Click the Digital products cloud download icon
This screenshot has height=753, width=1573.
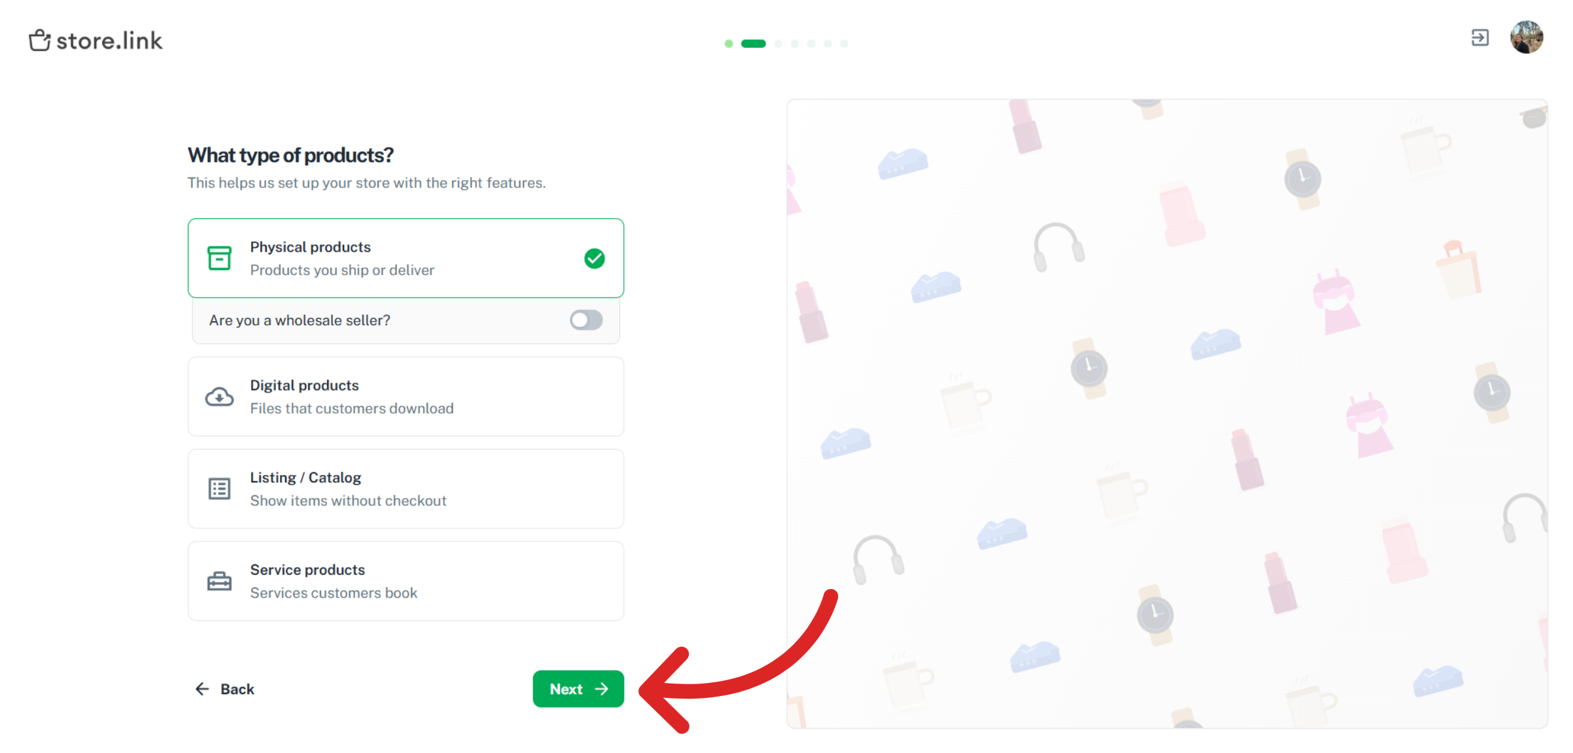[x=220, y=396]
